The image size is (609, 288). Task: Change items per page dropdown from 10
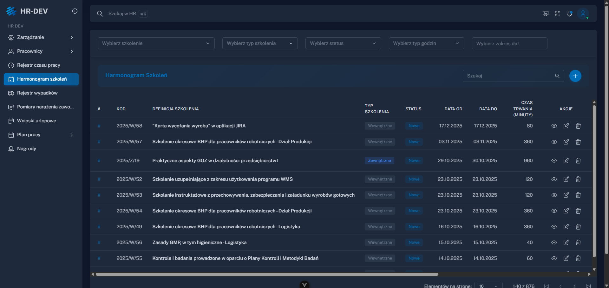pyautogui.click(x=488, y=285)
